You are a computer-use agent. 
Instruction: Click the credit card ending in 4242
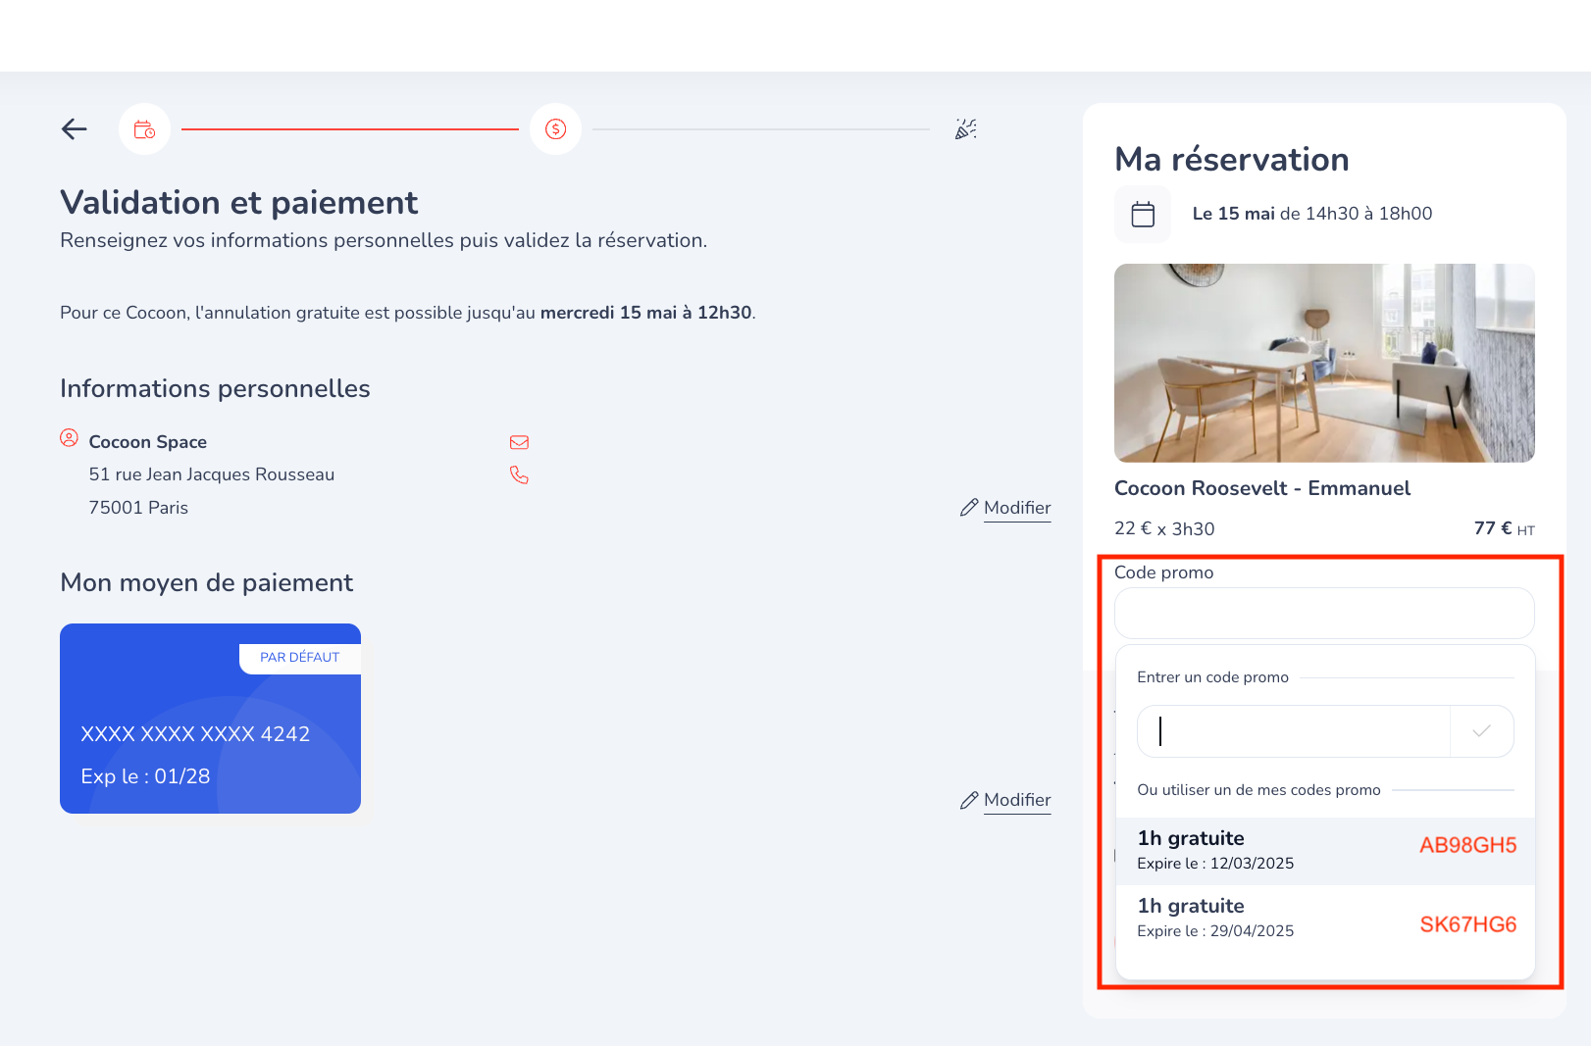pos(210,719)
